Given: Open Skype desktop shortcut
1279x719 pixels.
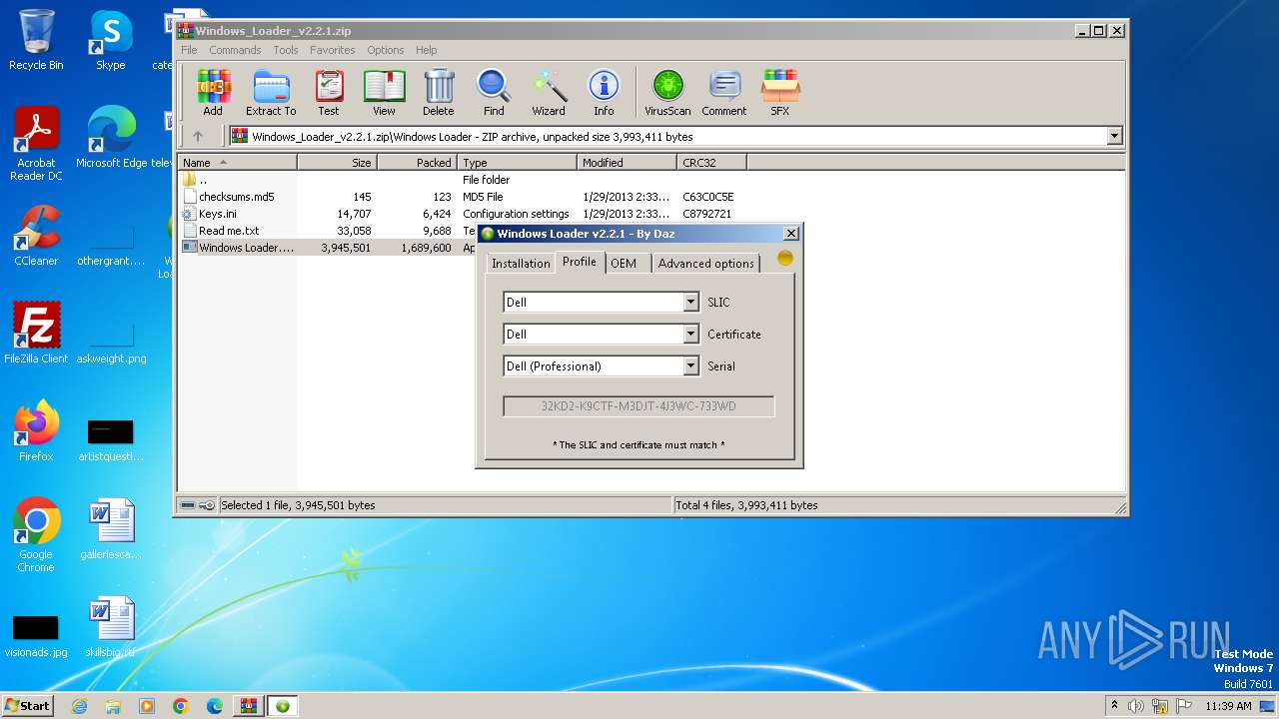Looking at the screenshot, I should click(111, 40).
